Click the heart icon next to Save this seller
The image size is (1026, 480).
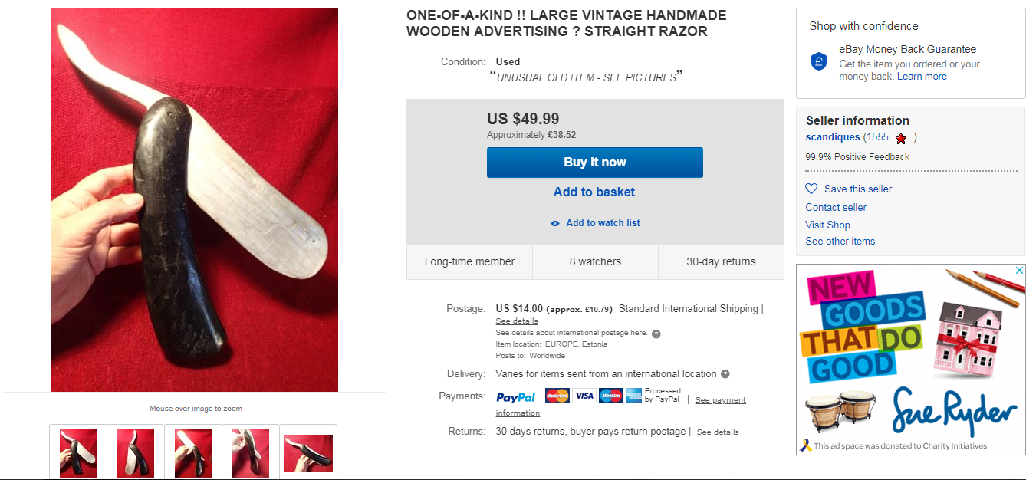point(811,189)
